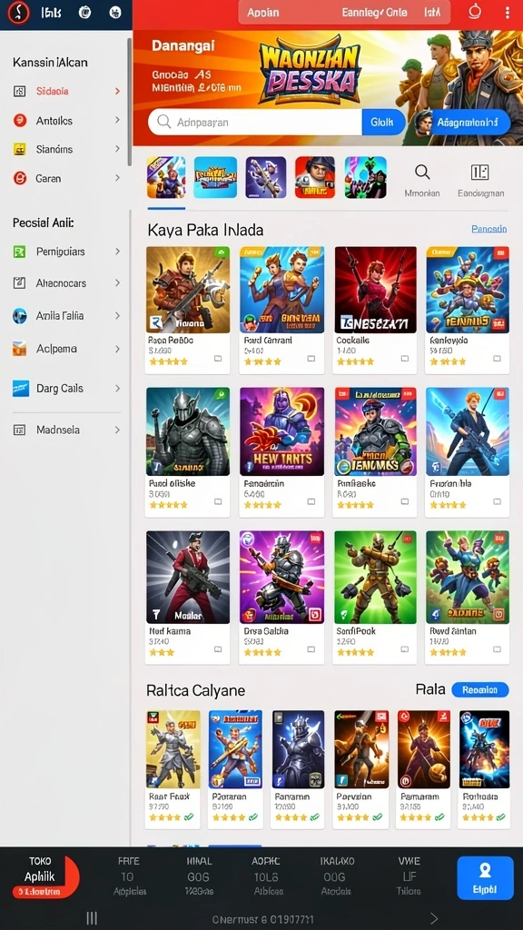Tap the three-bars icon in bottom navigation
Viewport: 523px width, 930px height.
[x=92, y=918]
